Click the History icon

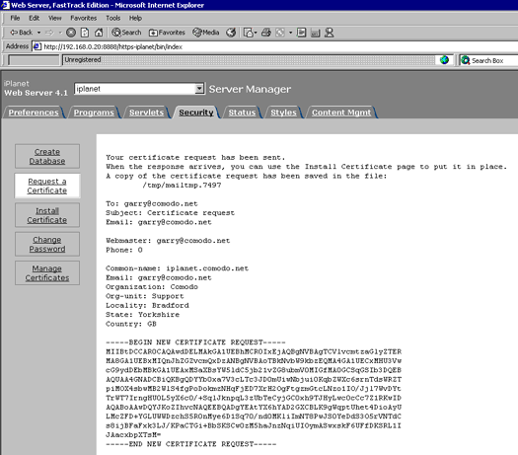coord(231,33)
